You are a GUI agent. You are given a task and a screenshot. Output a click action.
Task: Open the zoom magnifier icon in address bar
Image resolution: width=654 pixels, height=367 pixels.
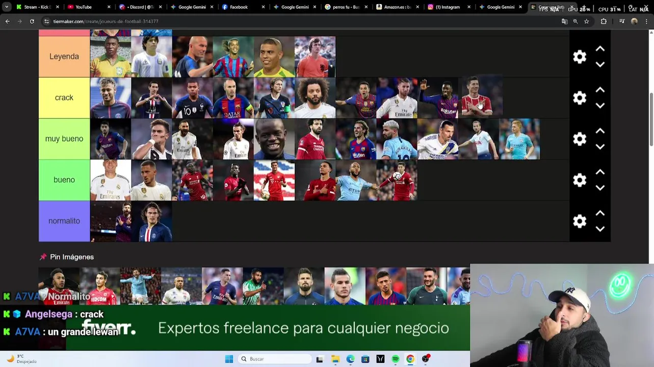point(575,21)
